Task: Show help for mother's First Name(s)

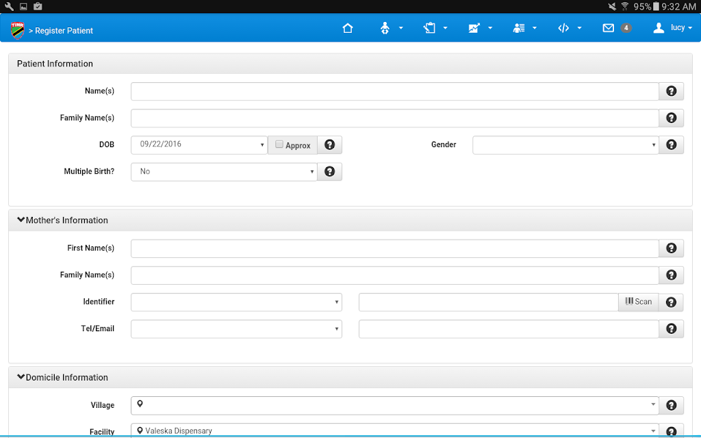Action: point(671,248)
